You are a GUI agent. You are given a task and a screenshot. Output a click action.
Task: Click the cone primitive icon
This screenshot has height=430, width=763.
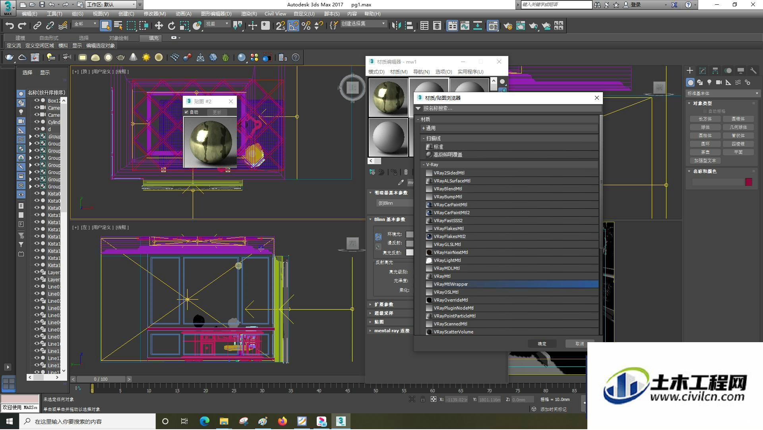point(133,58)
